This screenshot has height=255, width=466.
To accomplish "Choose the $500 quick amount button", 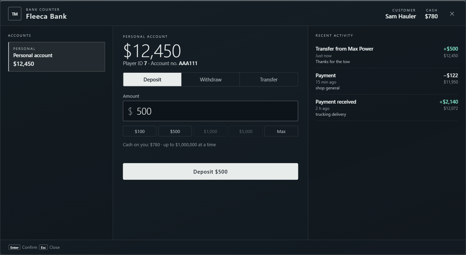I will pos(175,131).
